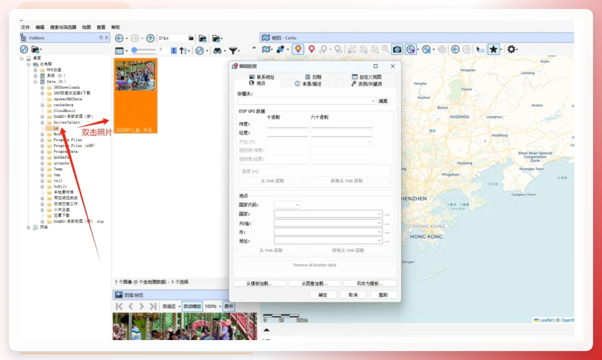Open the 市 city combo box

pyautogui.click(x=328, y=232)
